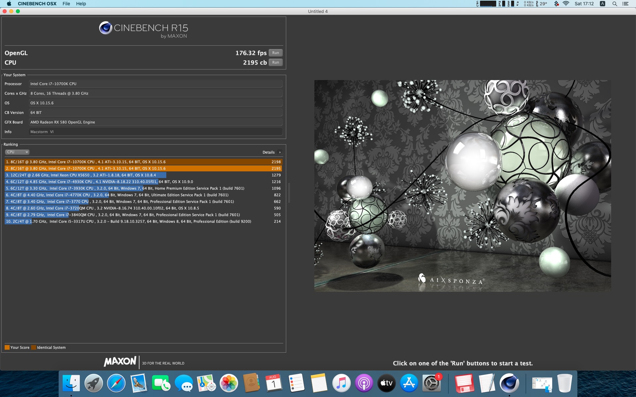636x397 pixels.
Task: Open the Podcasts app in the dock
Action: (364, 383)
